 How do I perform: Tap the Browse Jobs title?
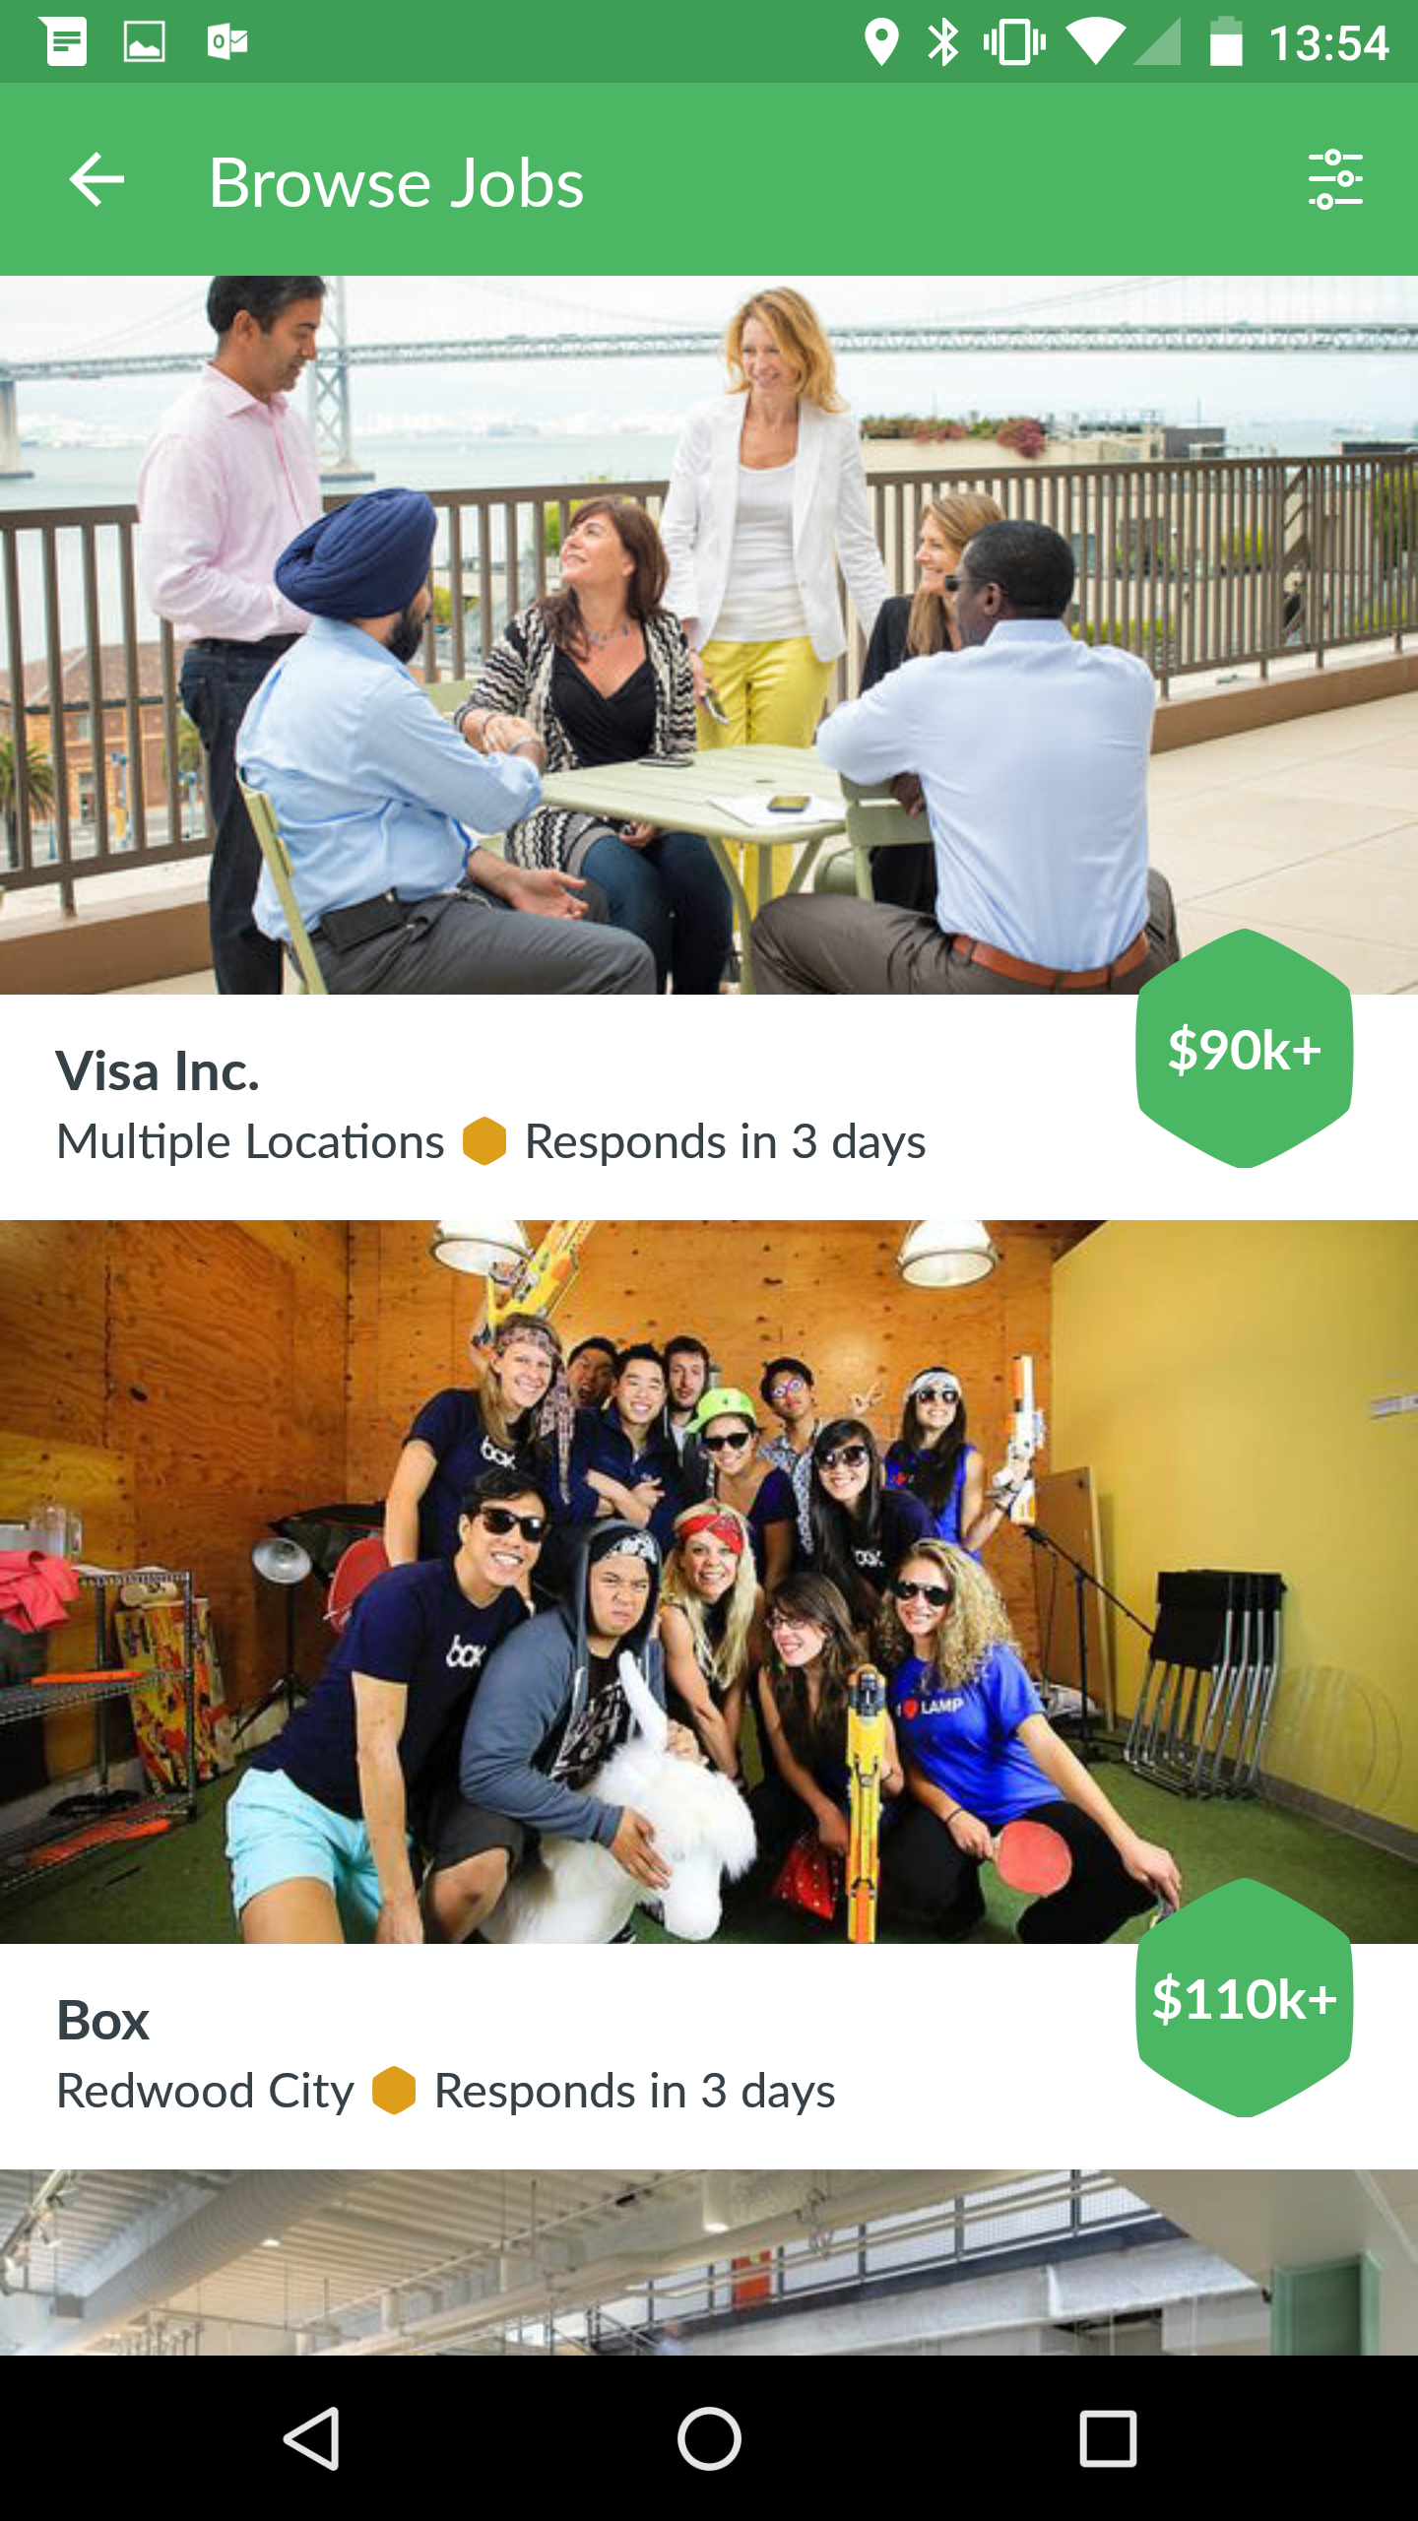pos(396,183)
